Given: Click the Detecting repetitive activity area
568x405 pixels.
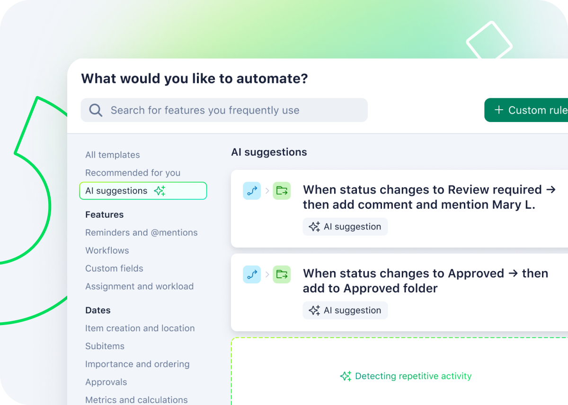Looking at the screenshot, I should pyautogui.click(x=405, y=376).
